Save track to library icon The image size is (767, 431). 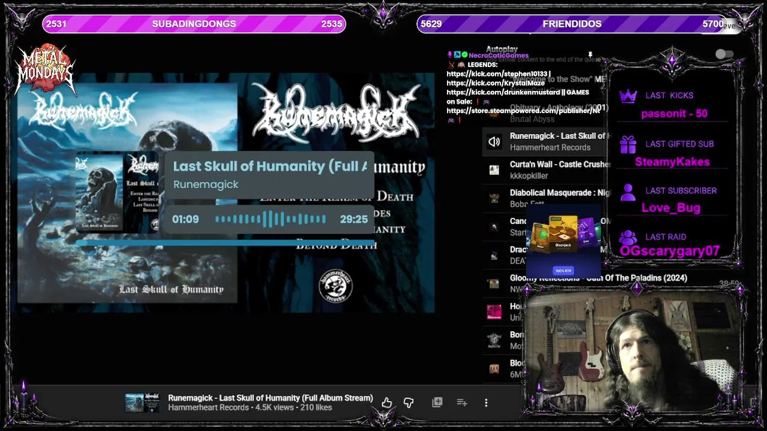coord(437,402)
